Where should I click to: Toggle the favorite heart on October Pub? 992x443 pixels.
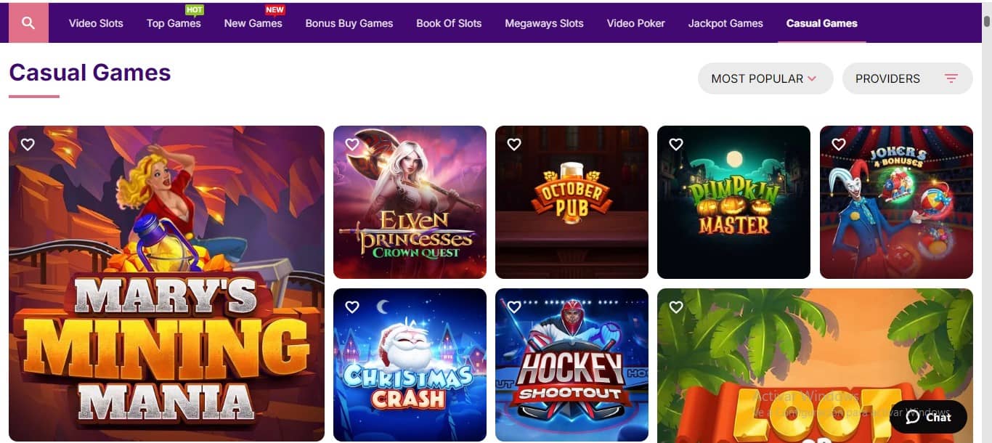514,144
